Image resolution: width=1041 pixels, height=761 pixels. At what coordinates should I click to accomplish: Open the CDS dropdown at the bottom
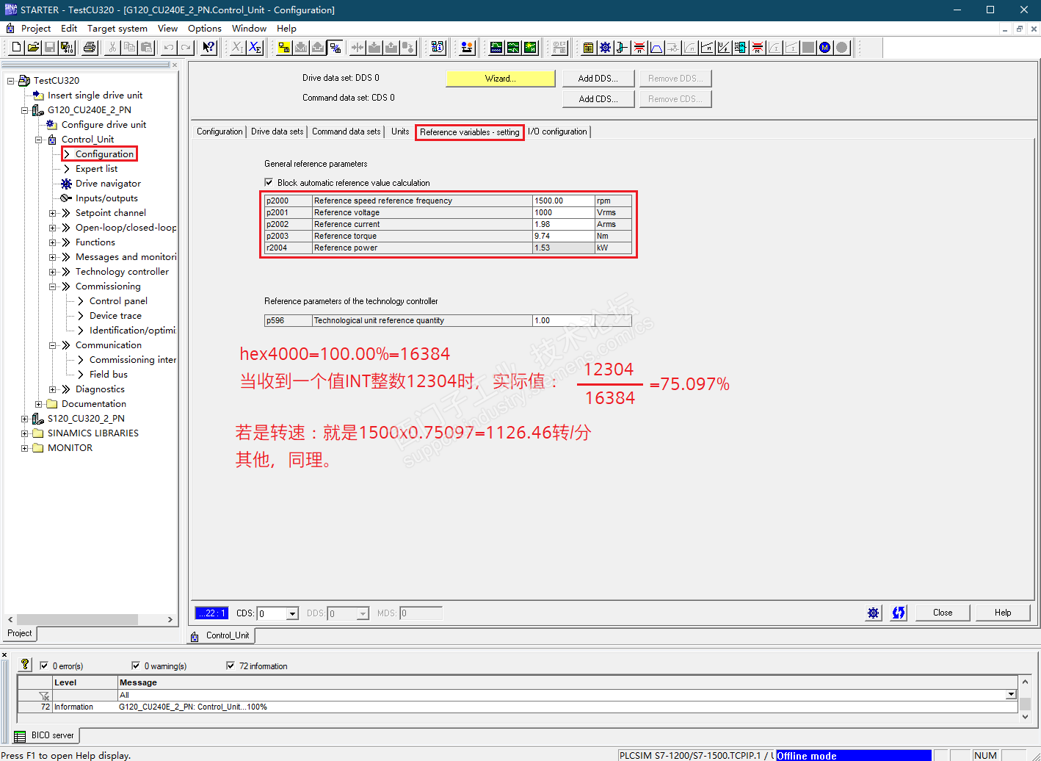pos(292,613)
